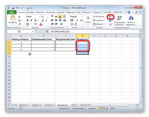Screen dimensions: 149x117
Task: Click the Clear eraser icon in Editing group
Action: (x=110, y=24)
